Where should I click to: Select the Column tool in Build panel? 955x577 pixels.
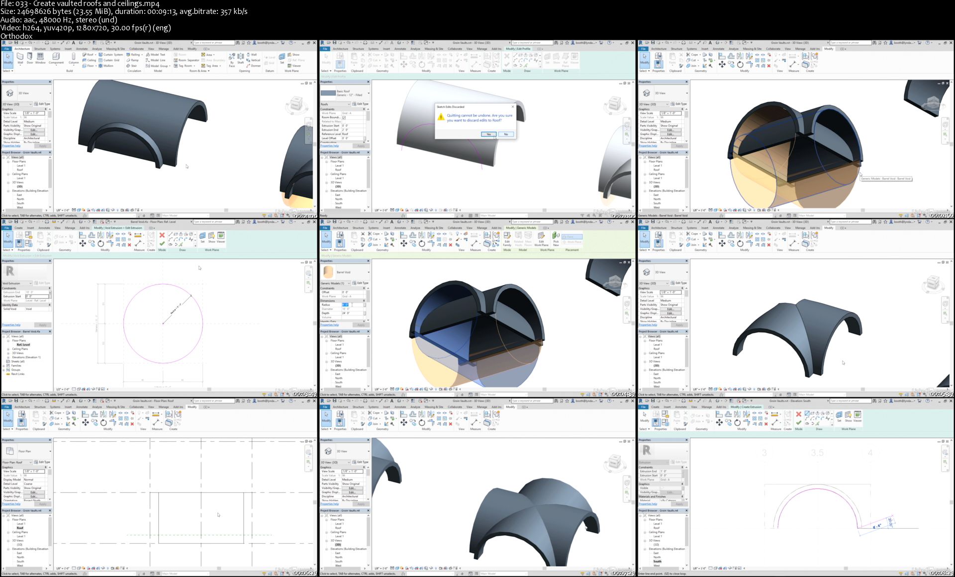[x=74, y=58]
